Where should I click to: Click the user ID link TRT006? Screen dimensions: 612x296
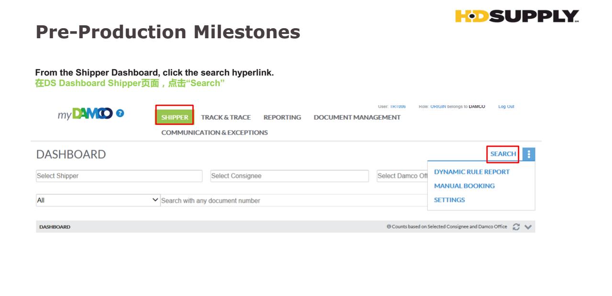point(398,107)
